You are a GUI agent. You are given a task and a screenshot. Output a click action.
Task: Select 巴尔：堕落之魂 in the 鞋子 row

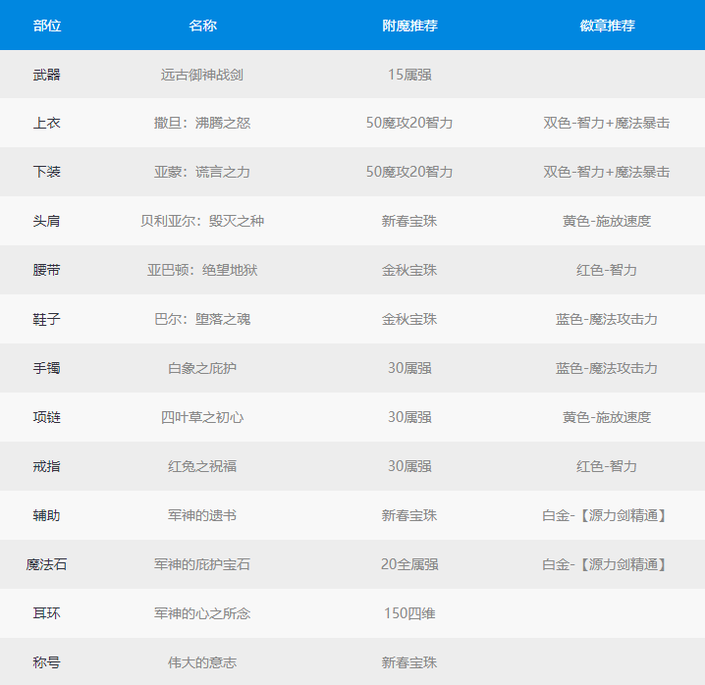coord(202,320)
